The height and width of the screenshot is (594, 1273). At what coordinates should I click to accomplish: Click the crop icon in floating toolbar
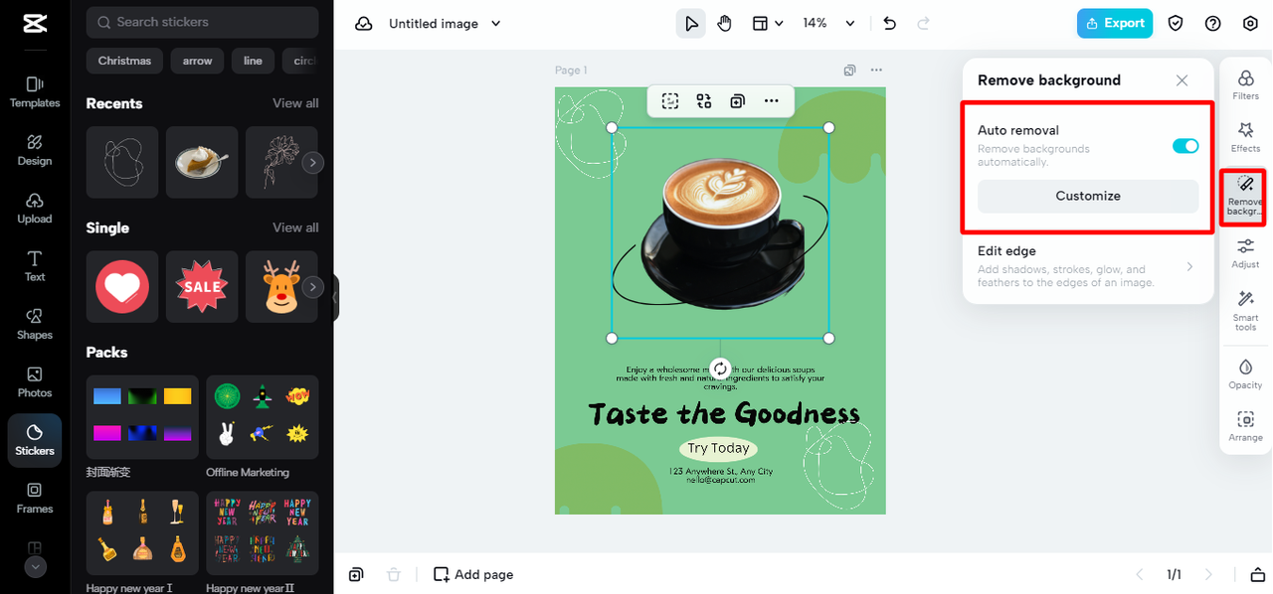point(670,100)
